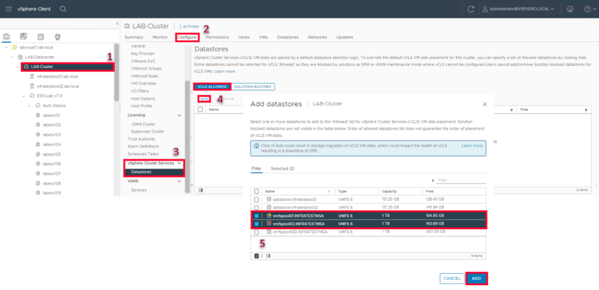Switch to the Selected (2) tab
Viewport: 599px width, 290px height.
(283, 168)
